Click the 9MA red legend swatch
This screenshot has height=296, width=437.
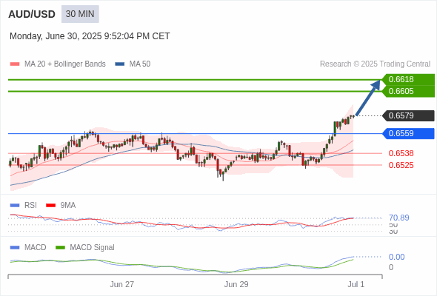tap(50, 206)
